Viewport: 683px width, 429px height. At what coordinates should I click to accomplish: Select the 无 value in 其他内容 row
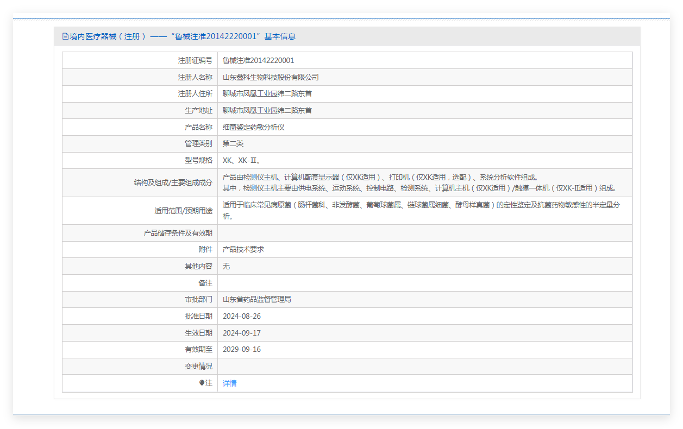(226, 266)
